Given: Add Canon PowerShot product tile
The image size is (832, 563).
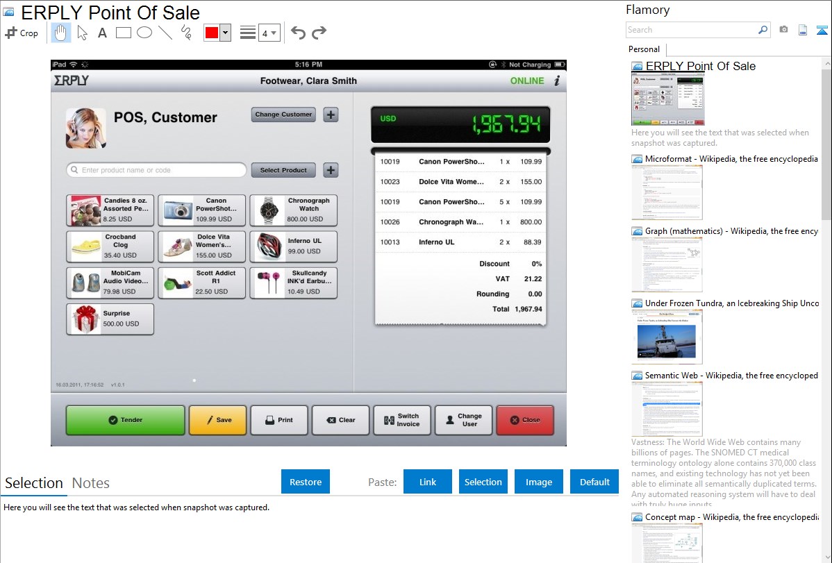Looking at the screenshot, I should 201,210.
